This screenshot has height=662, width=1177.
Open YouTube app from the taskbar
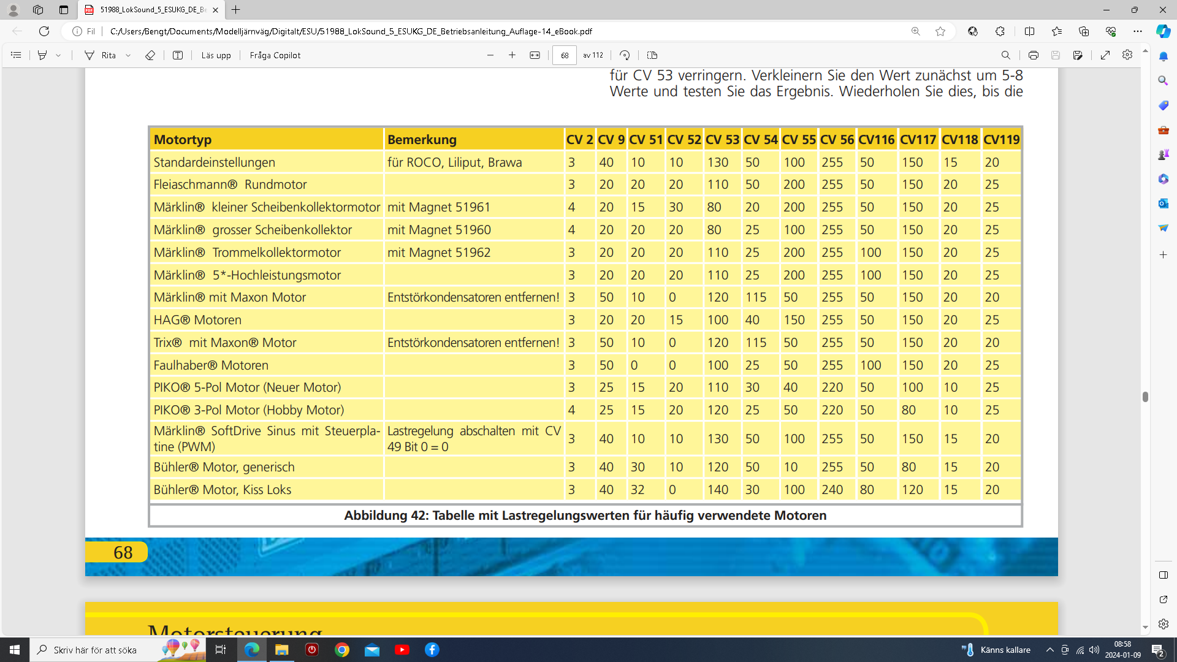(402, 650)
